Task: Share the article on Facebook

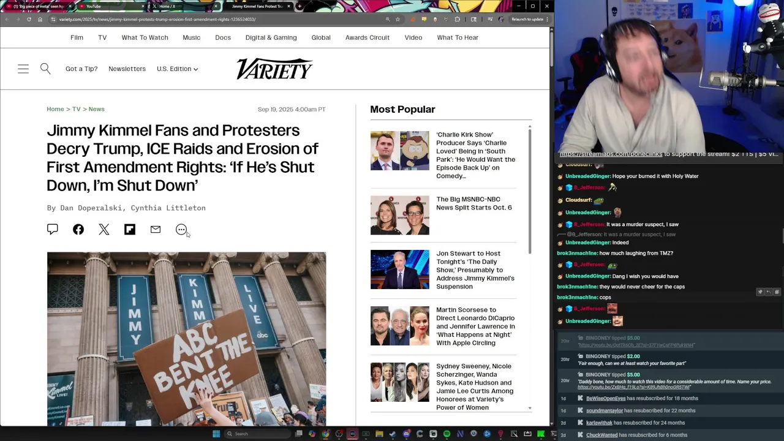Action: coord(78,229)
